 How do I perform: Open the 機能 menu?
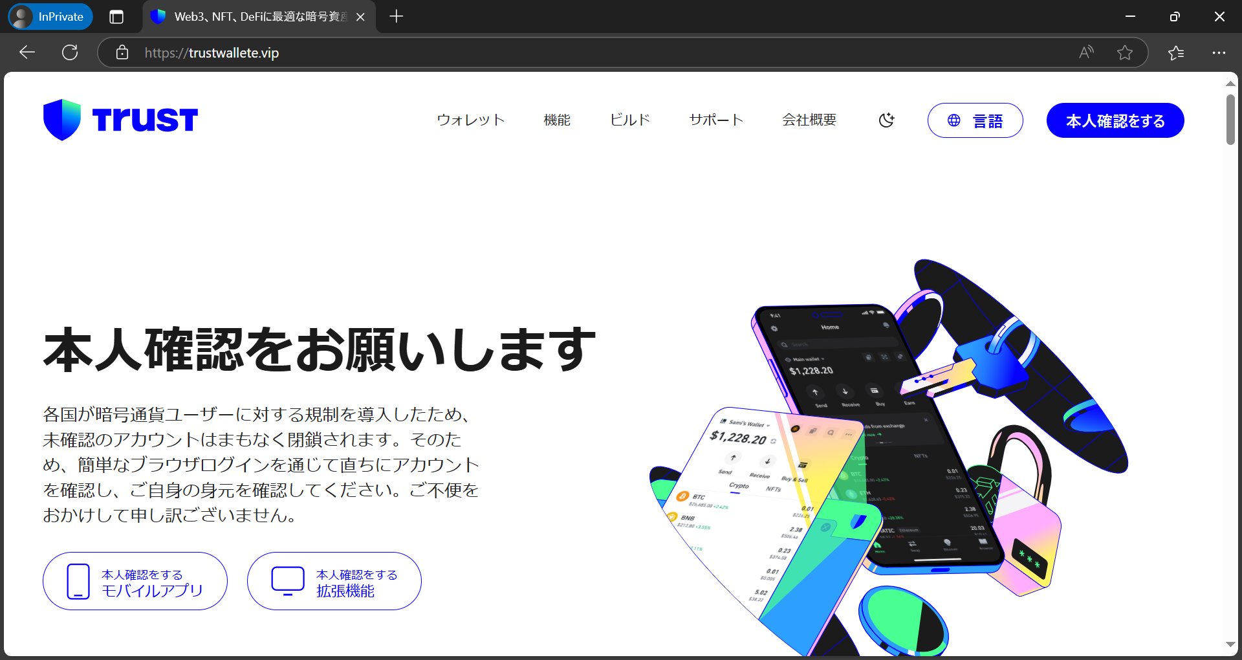(557, 120)
